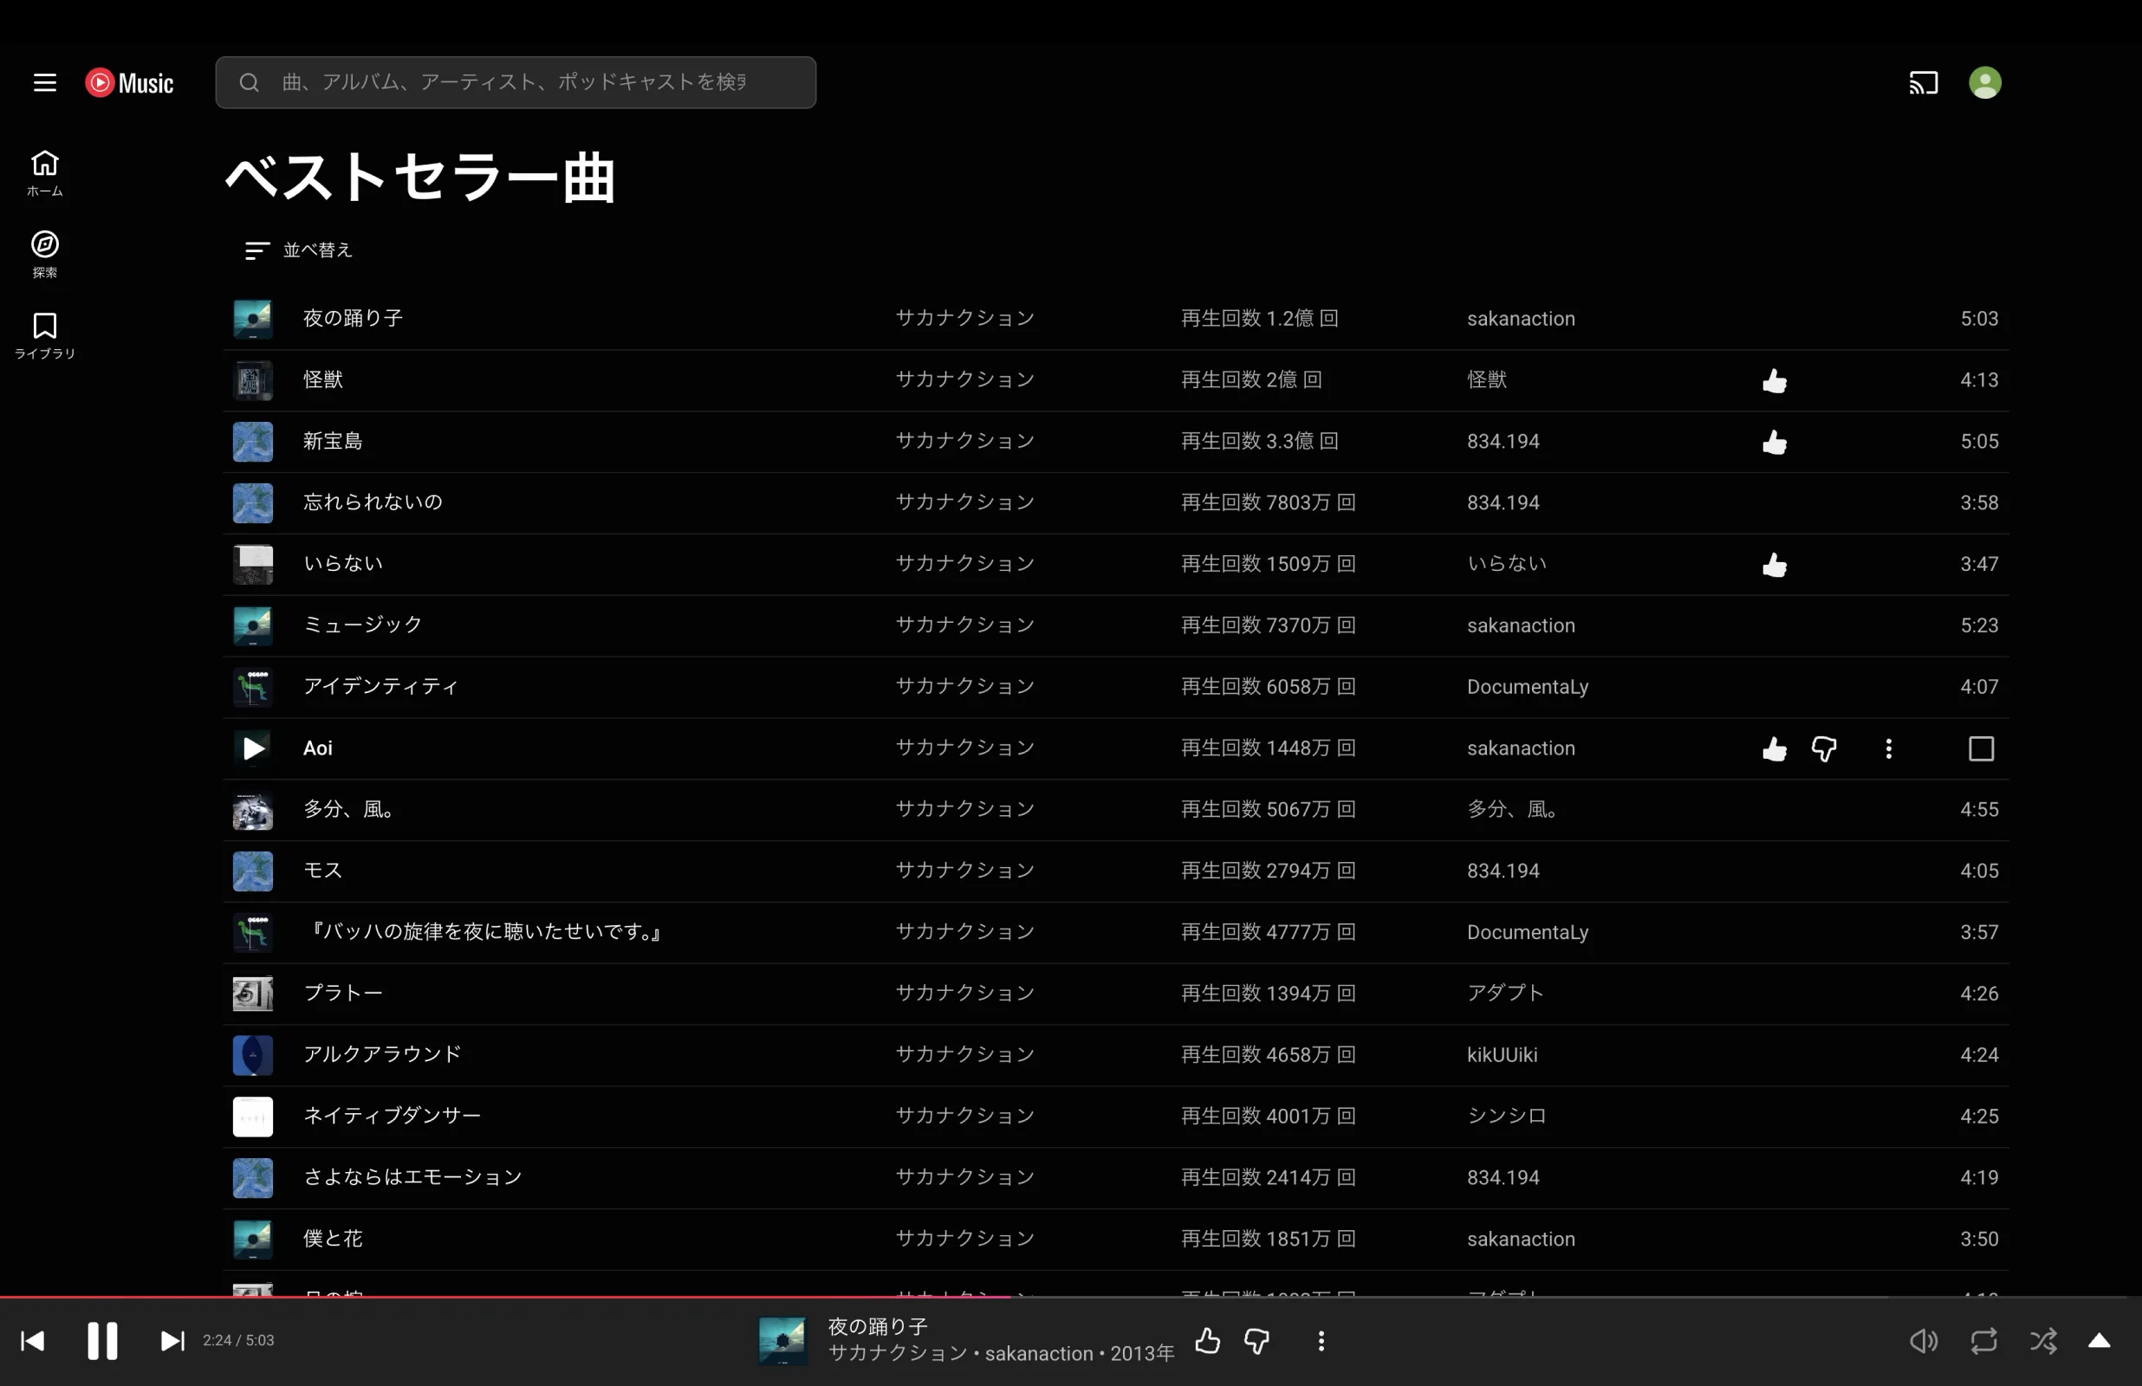The image size is (2142, 1386).
Task: Remove like from 怪獣 track
Action: 1774,380
